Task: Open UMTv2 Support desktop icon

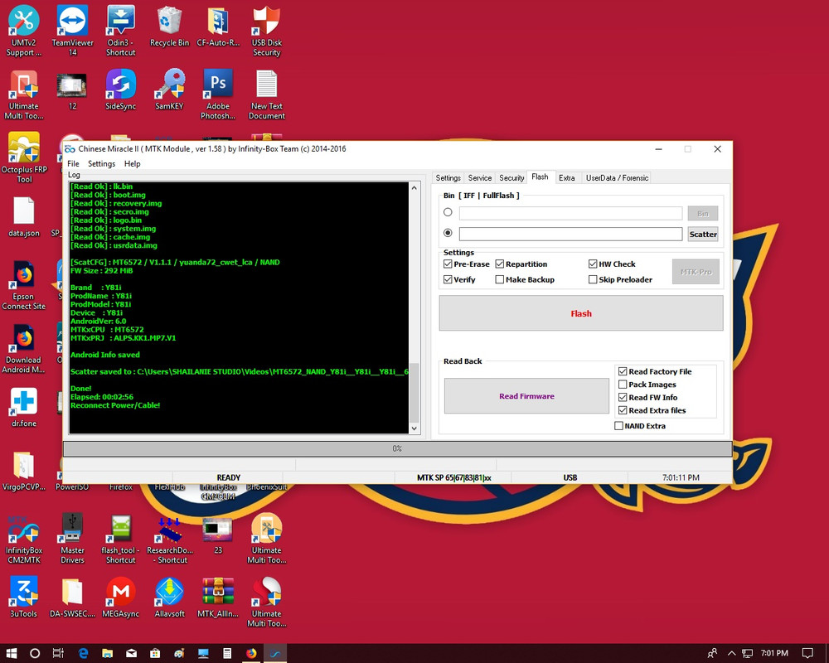Action: click(x=24, y=30)
